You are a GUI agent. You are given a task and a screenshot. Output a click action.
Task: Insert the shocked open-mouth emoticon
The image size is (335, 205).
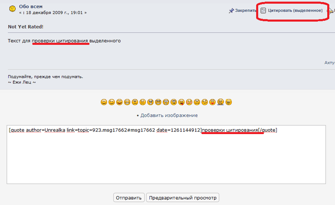pyautogui.click(x=150, y=102)
